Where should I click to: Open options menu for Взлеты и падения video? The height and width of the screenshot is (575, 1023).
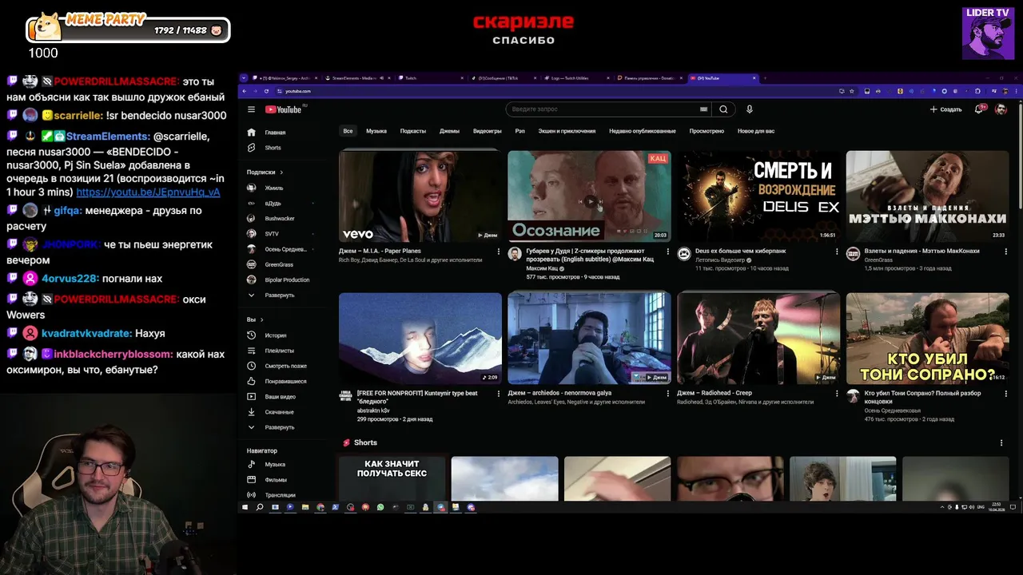1006,252
